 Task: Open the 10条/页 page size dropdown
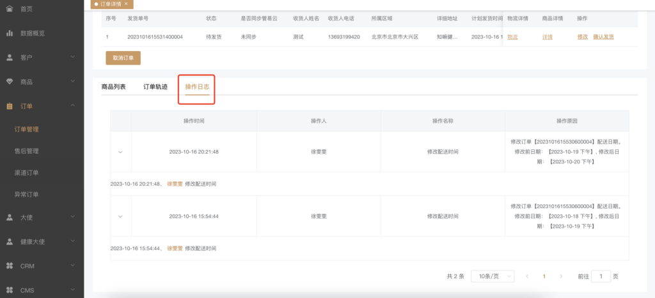click(493, 276)
